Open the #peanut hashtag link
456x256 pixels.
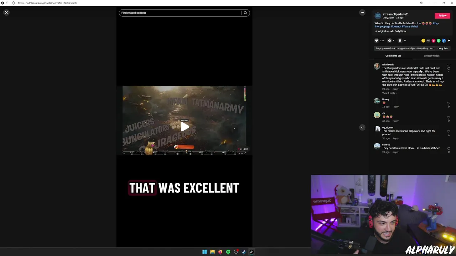[396, 27]
